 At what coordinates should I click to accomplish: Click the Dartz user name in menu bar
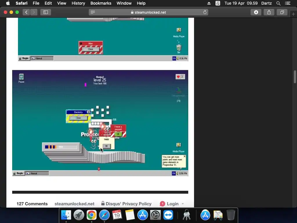click(266, 3)
